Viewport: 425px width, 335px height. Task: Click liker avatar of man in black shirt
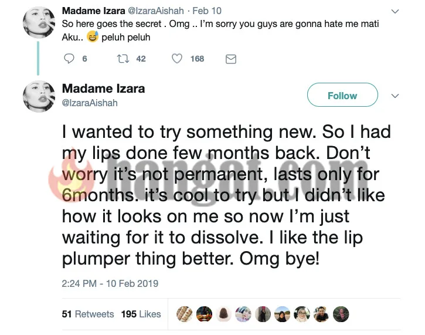[x=321, y=314]
